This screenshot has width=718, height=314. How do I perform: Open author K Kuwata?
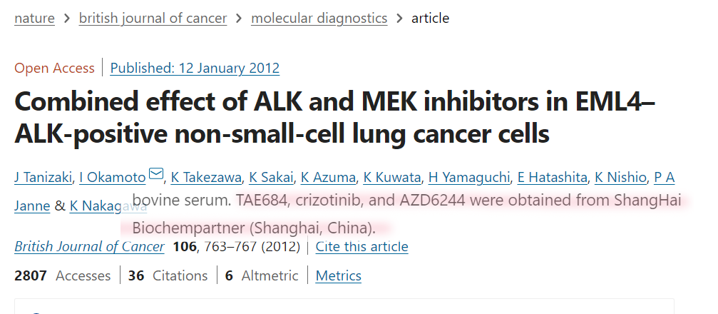(392, 178)
